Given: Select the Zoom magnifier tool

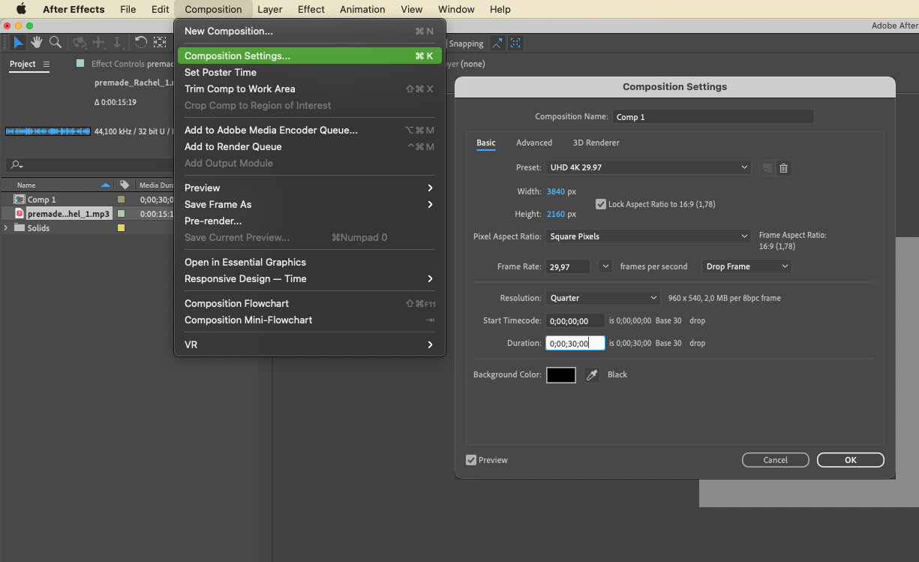Looking at the screenshot, I should pyautogui.click(x=56, y=43).
